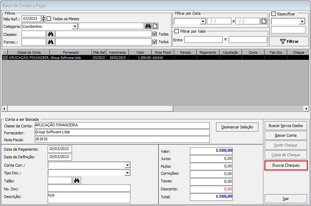
Task: Click the row selector of the grid row
Action: click(x=5, y=57)
